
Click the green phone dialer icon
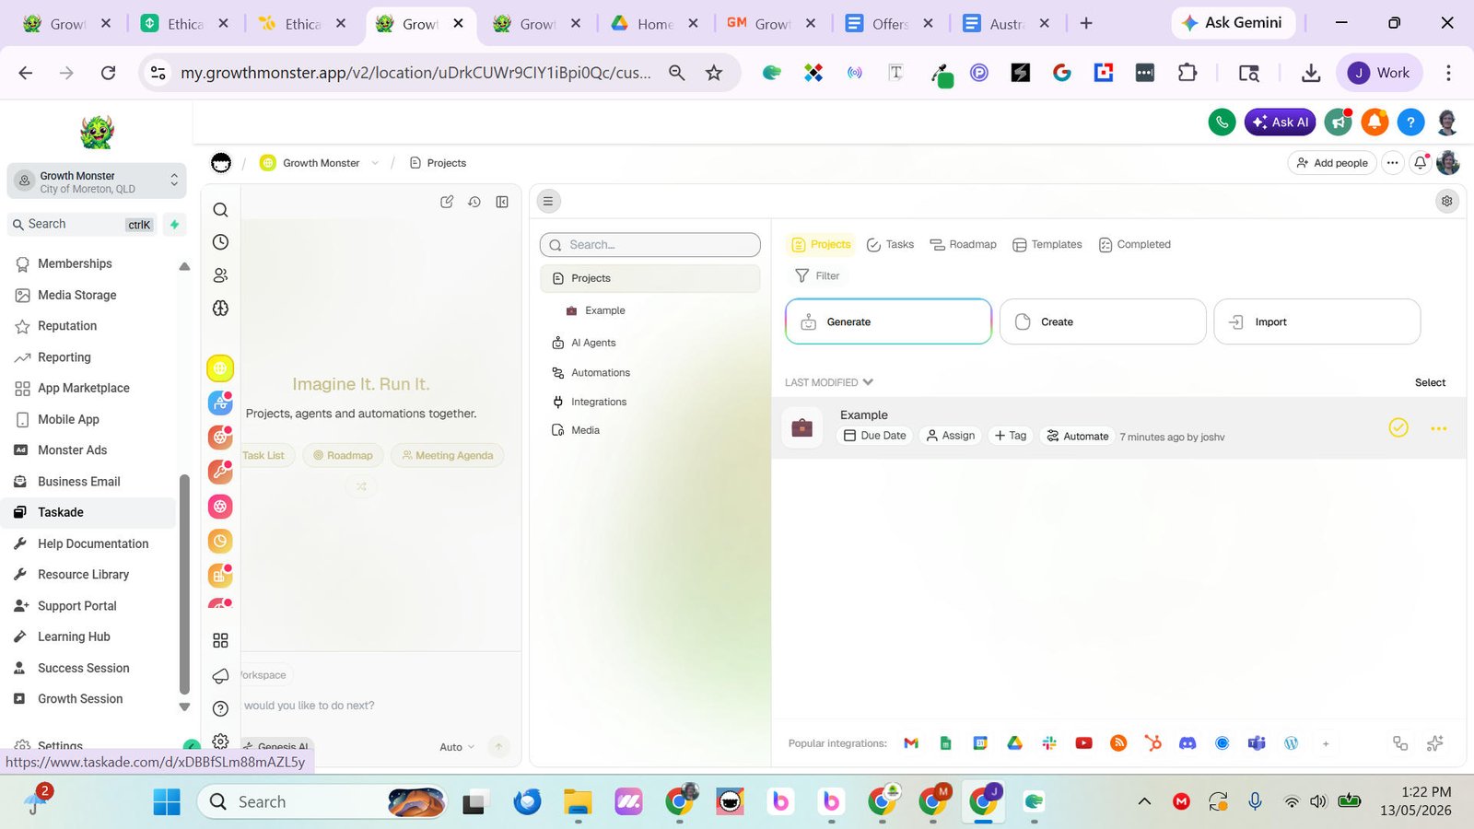[1222, 122]
